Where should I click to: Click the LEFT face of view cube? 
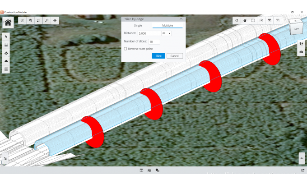coord(297,29)
